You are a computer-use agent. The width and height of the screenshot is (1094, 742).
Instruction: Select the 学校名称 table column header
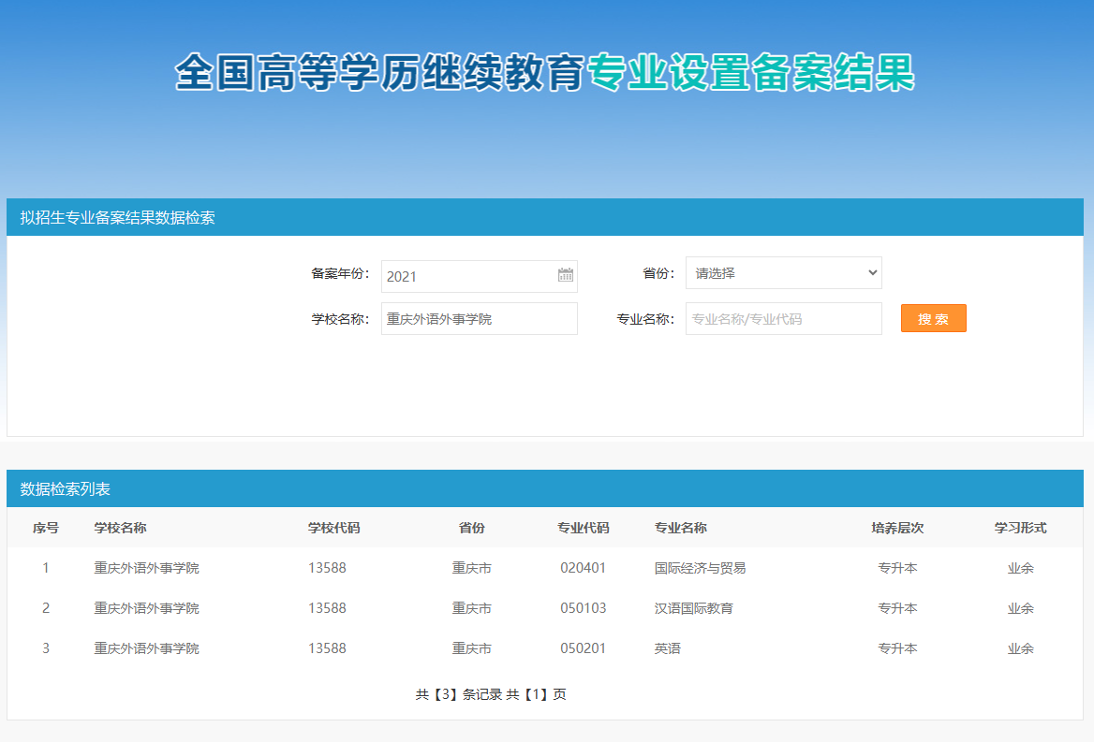coord(120,528)
